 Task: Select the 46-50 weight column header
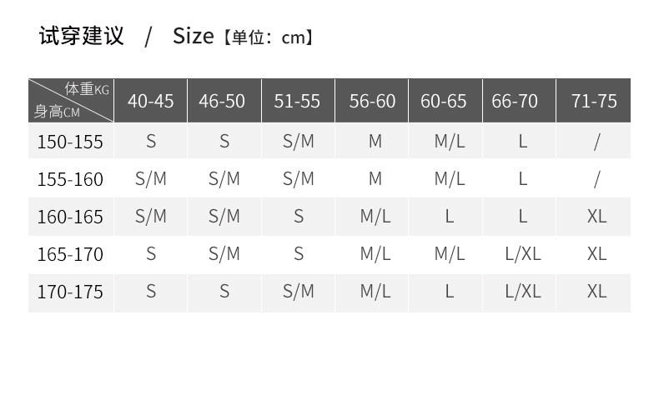222,101
